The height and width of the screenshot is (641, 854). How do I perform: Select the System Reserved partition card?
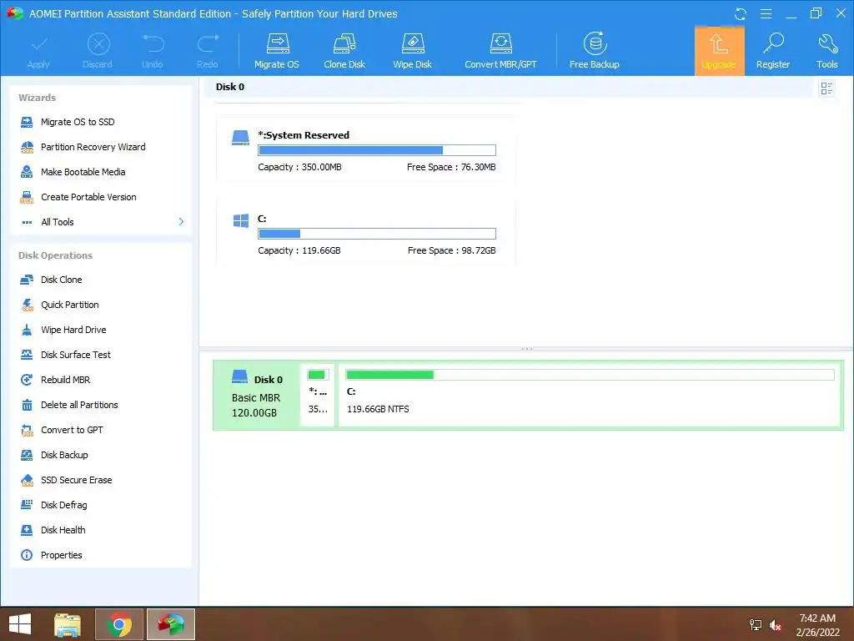point(365,149)
